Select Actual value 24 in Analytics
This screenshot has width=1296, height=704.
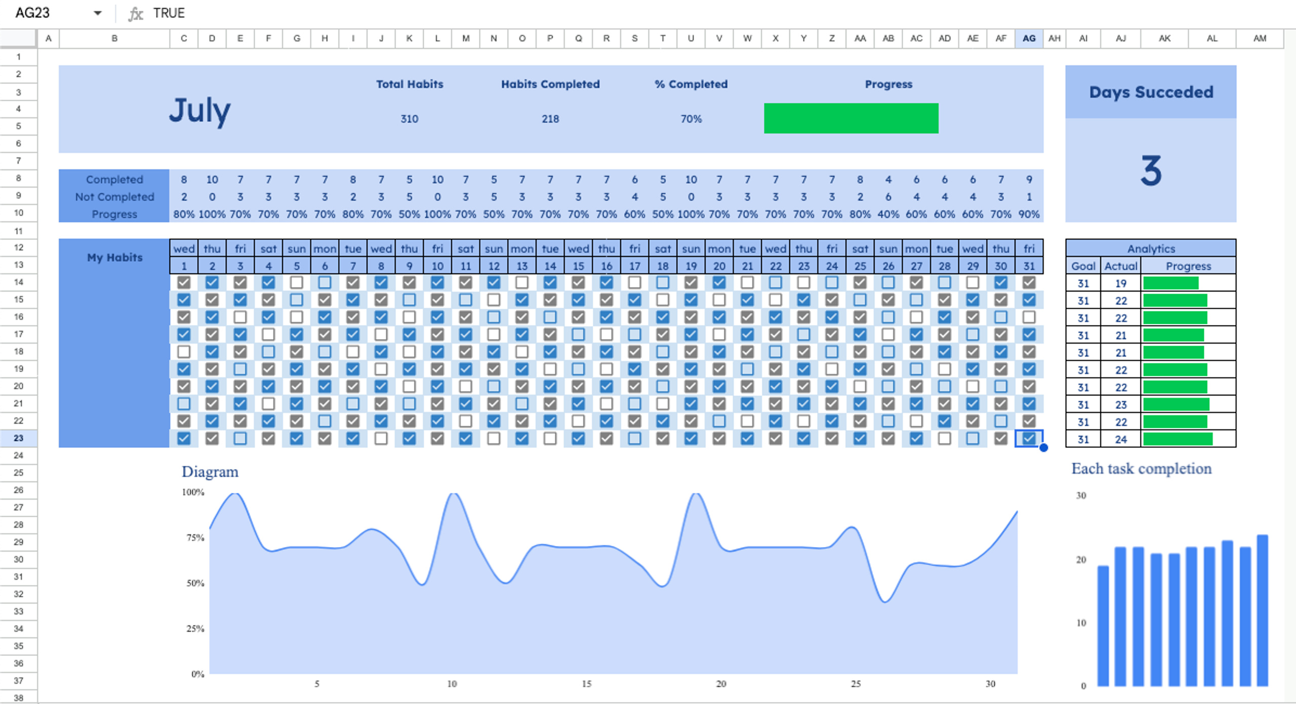(x=1121, y=439)
